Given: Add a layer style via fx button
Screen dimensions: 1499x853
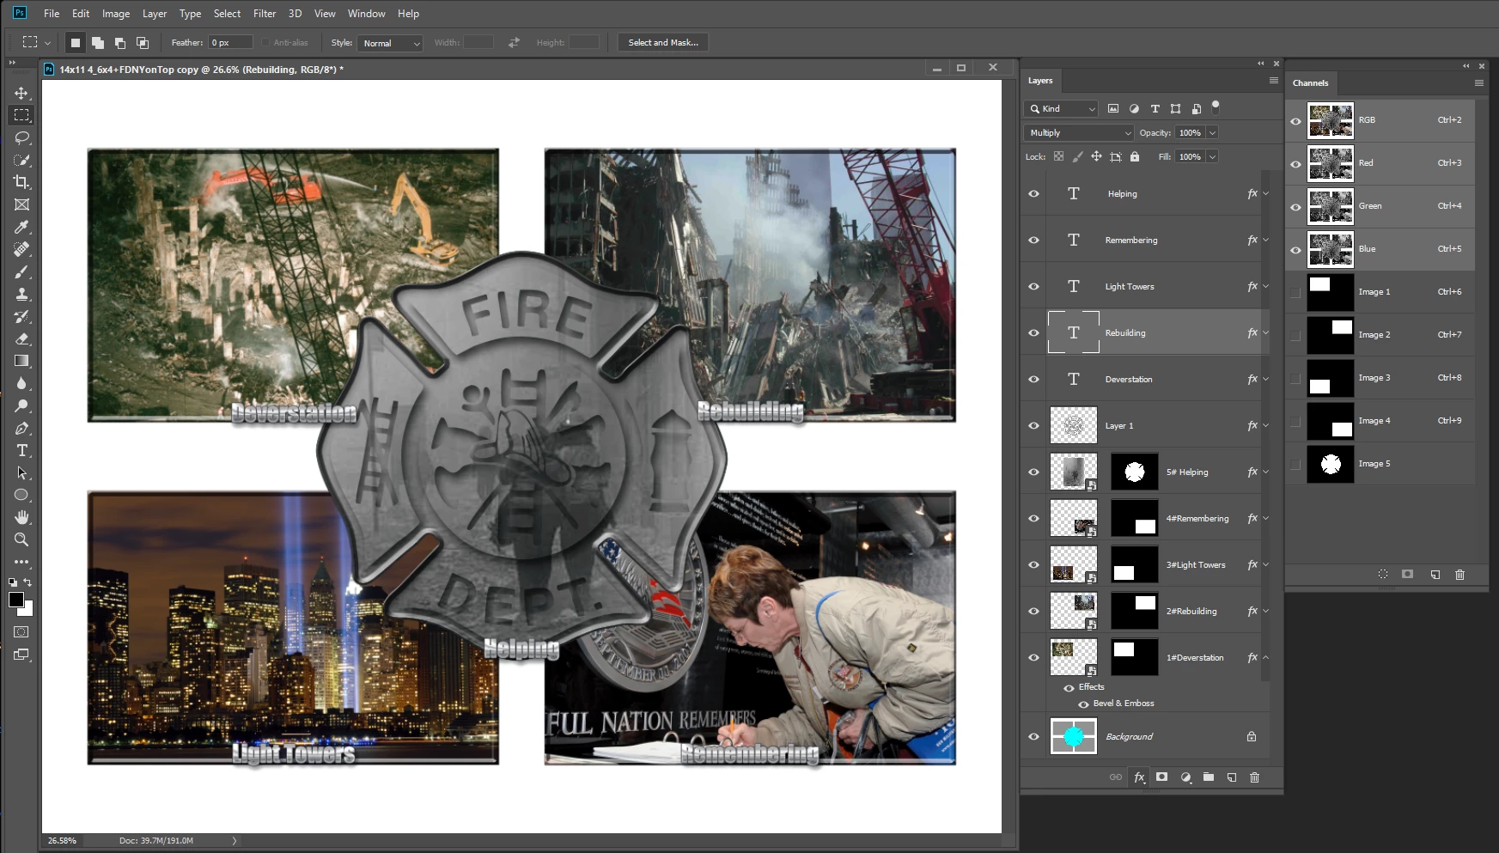Looking at the screenshot, I should pos(1139,777).
